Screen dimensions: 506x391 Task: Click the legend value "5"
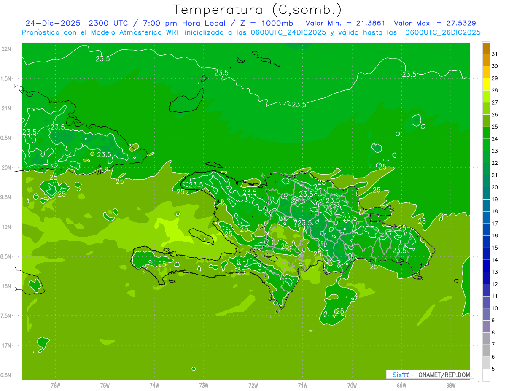click(493, 369)
